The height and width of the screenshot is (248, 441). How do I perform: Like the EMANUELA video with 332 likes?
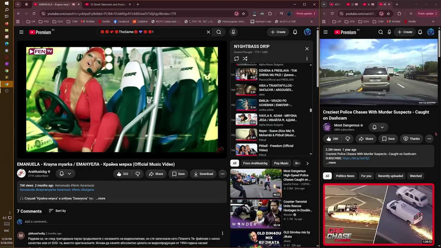click(x=122, y=174)
